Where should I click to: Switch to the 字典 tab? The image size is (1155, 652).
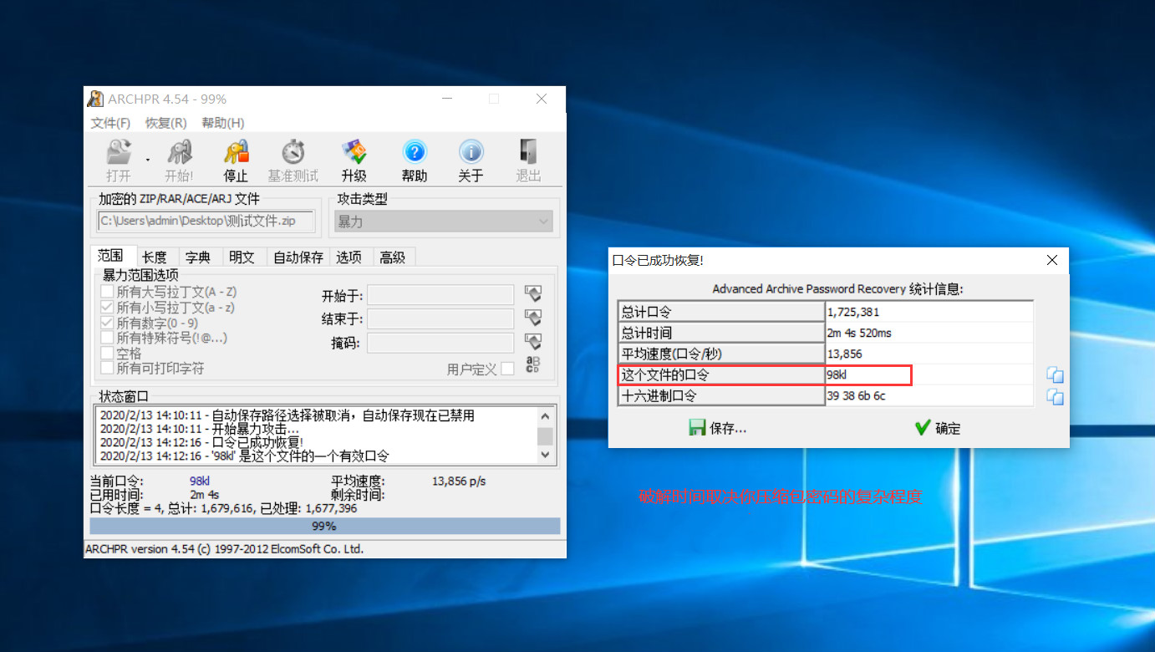(198, 257)
